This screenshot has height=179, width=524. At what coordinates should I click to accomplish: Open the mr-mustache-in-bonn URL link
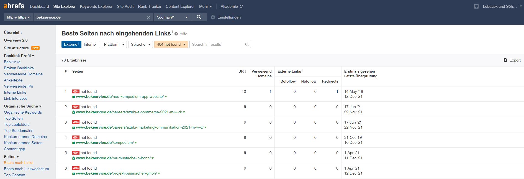point(113,158)
